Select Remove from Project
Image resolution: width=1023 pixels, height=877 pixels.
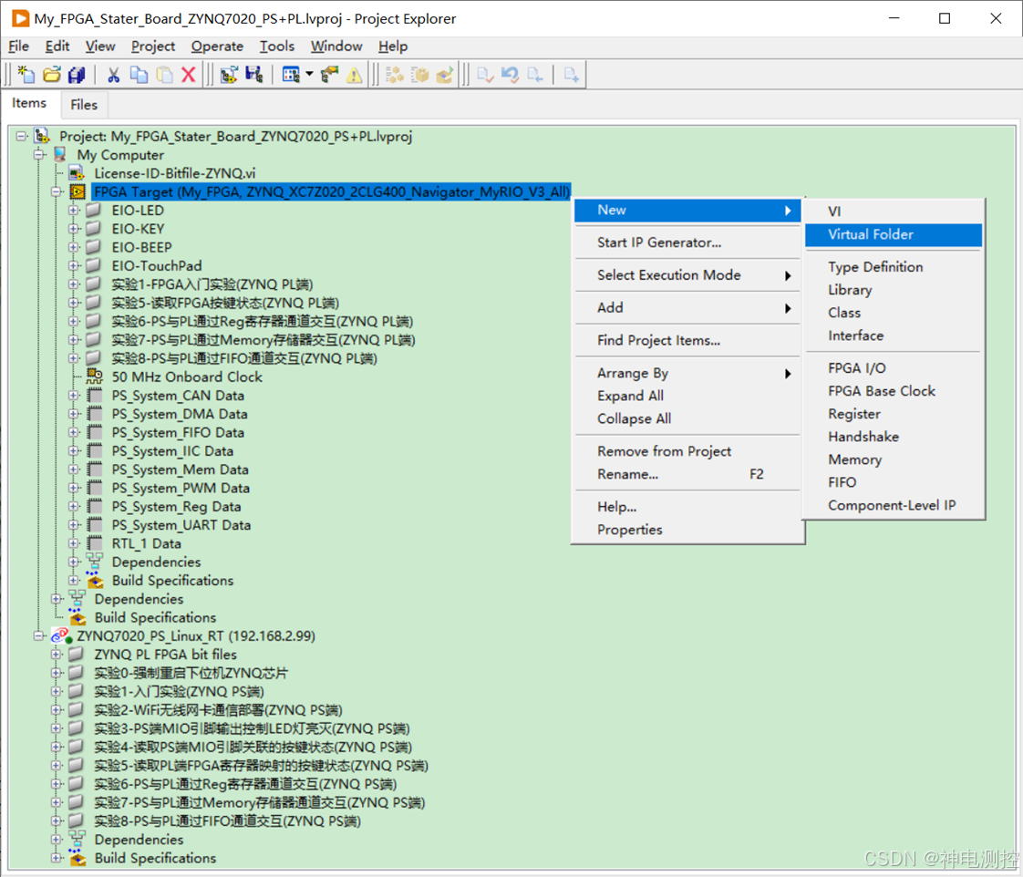click(x=687, y=451)
